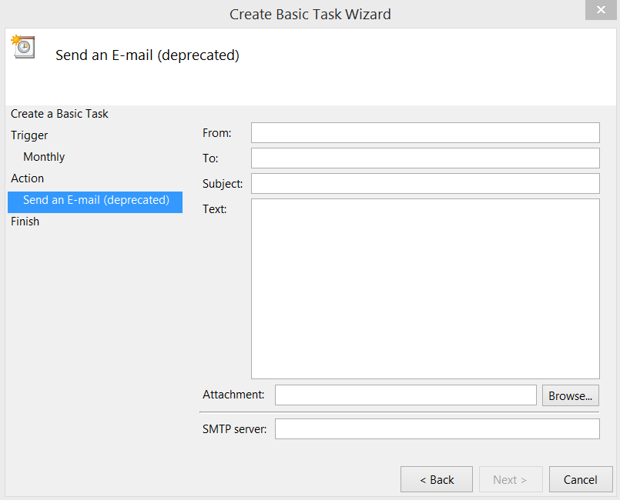The height and width of the screenshot is (500, 620).
Task: Click the Send an E-mail page heading text
Action: (147, 55)
